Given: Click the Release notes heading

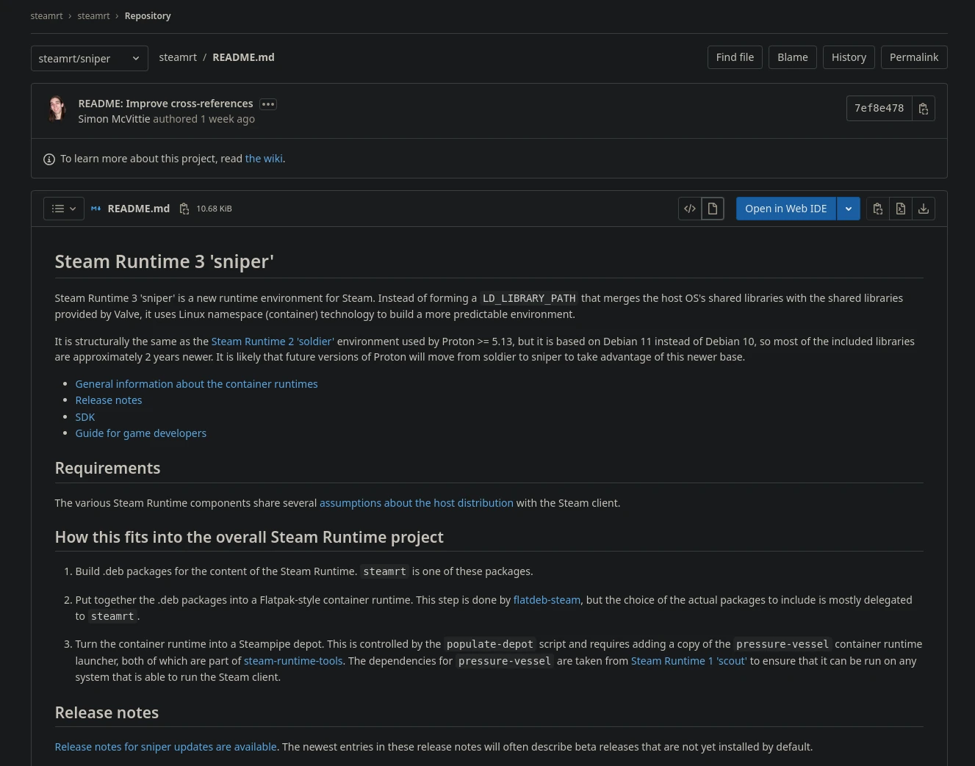Looking at the screenshot, I should (107, 712).
